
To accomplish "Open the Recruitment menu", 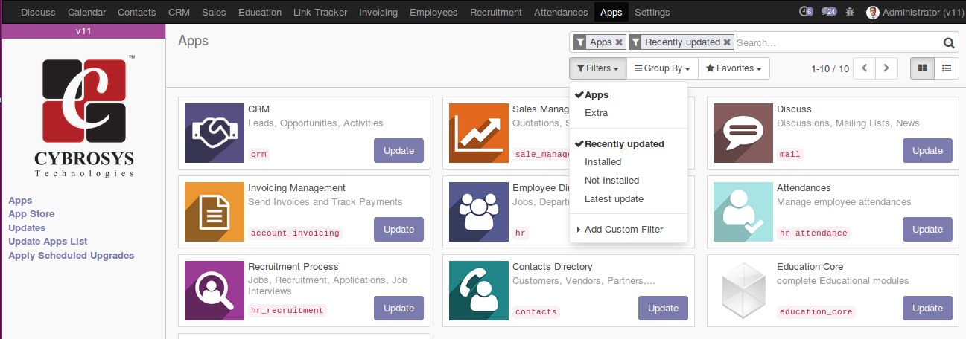I will [497, 12].
